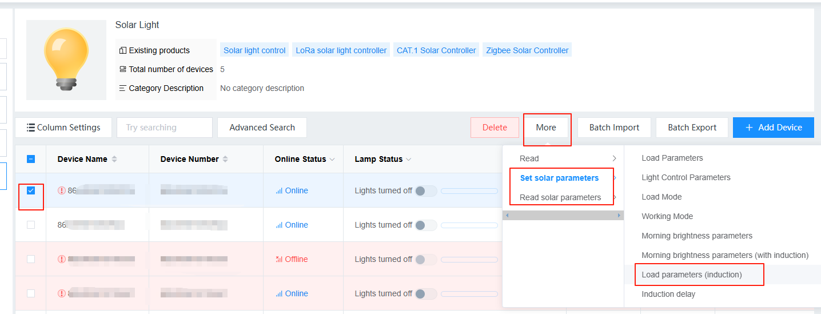Choose Set solar parameters from menu
Viewport: 821px width, 314px height.
click(559, 178)
